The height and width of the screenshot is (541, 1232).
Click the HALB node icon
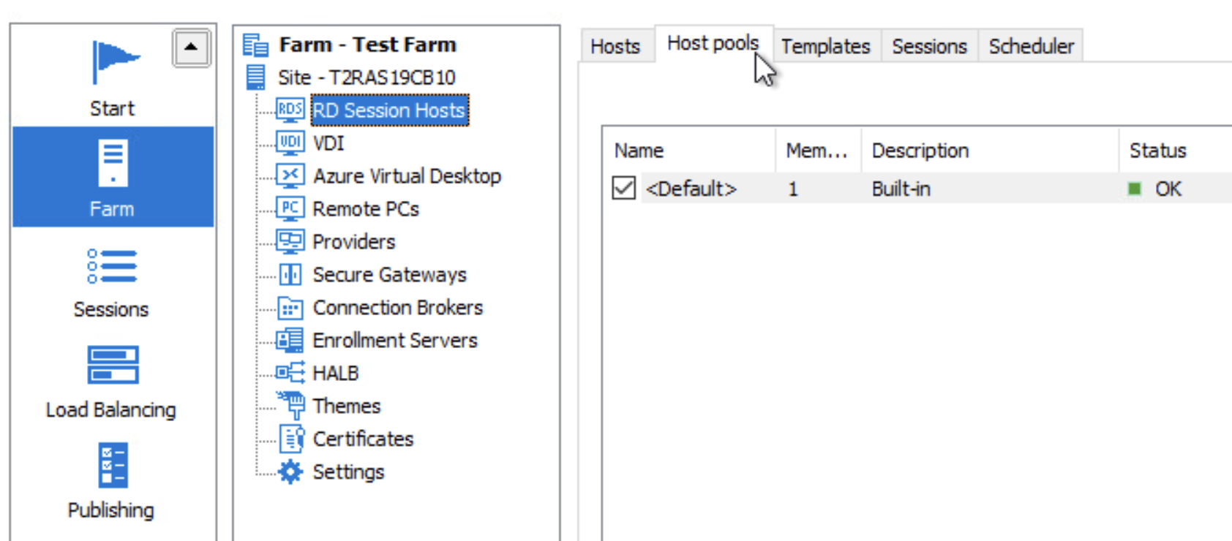click(x=290, y=373)
